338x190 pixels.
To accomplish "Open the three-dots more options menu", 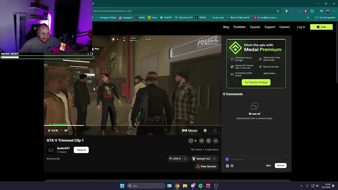I will tap(216, 141).
